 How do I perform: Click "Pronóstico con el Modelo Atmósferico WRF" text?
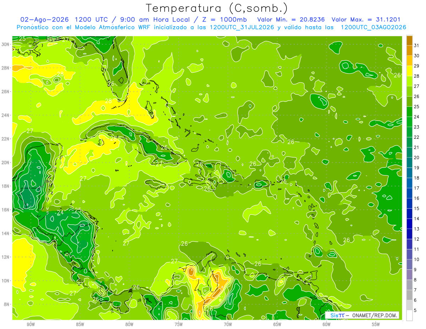tap(83, 27)
